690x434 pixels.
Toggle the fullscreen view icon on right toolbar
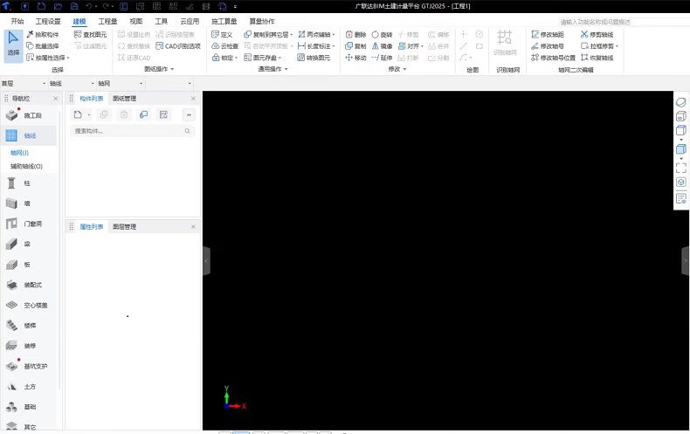(680, 168)
